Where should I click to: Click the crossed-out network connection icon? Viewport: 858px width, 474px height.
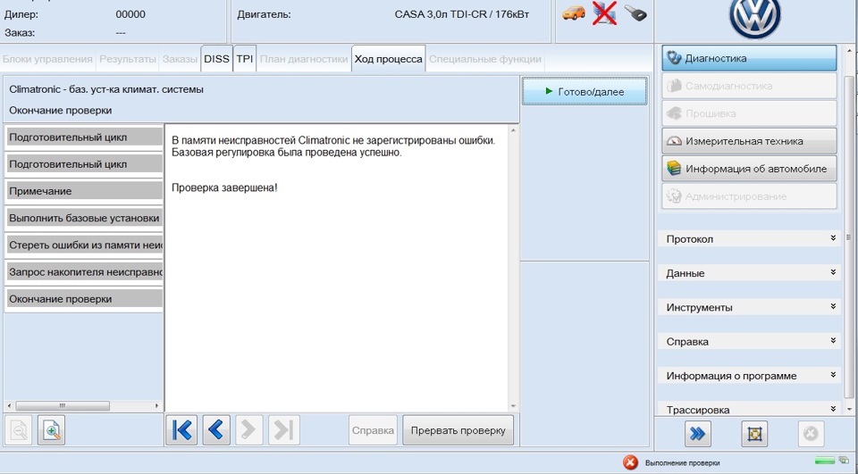(x=605, y=13)
